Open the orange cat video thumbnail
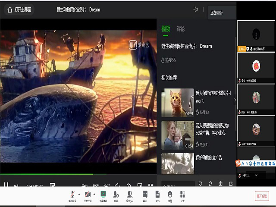Screen dimensions: 276x207 click(x=178, y=103)
